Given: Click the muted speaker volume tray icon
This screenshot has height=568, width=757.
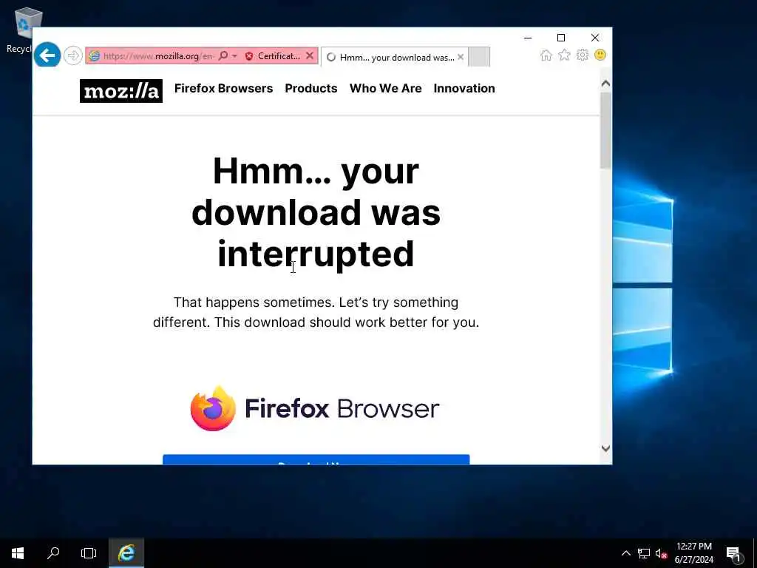Looking at the screenshot, I should 661,553.
